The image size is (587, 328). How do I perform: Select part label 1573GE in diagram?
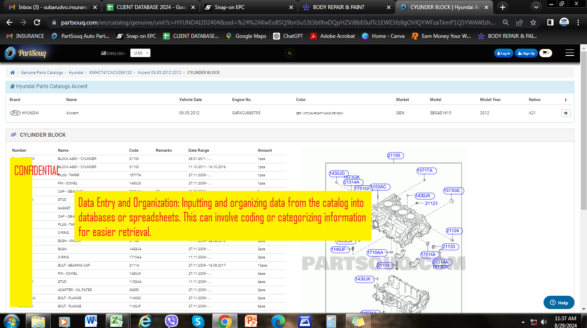click(x=454, y=190)
